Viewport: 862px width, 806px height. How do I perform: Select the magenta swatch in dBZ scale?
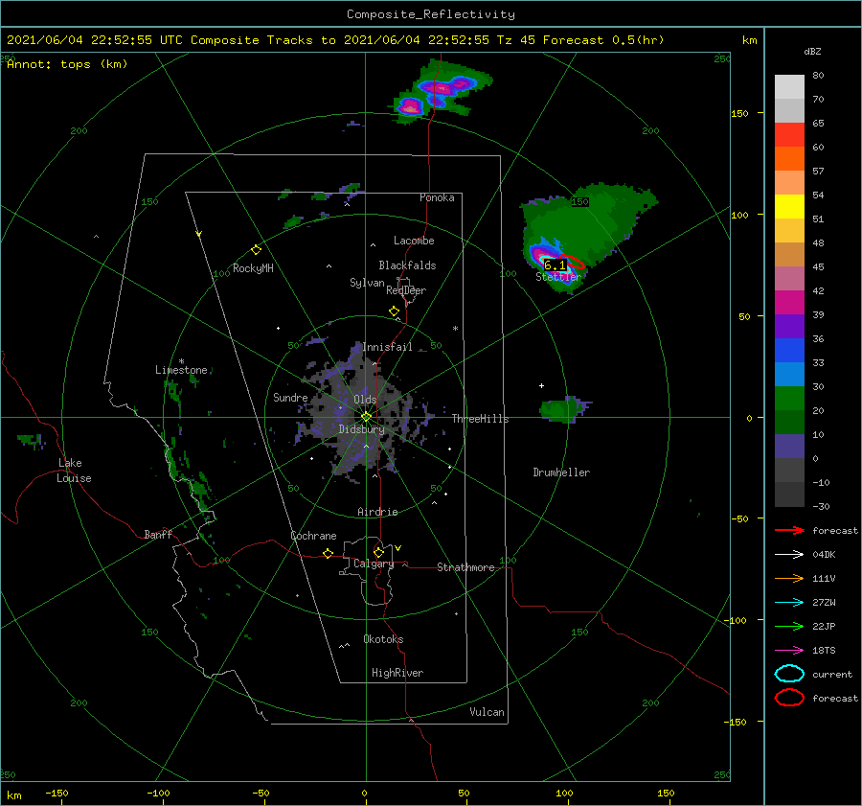tap(789, 302)
